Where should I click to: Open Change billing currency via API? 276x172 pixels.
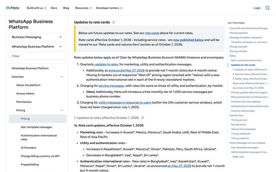[40, 156]
